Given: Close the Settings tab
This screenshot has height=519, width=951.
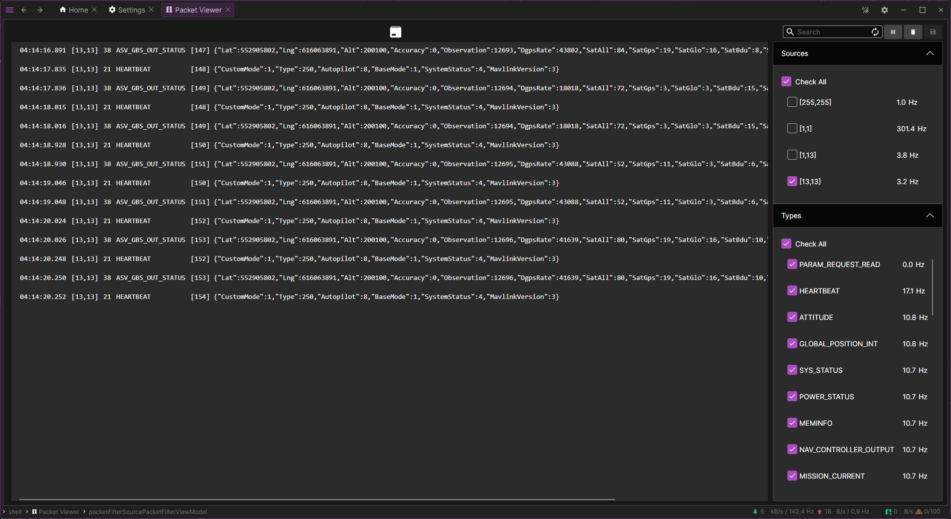Looking at the screenshot, I should 151,9.
